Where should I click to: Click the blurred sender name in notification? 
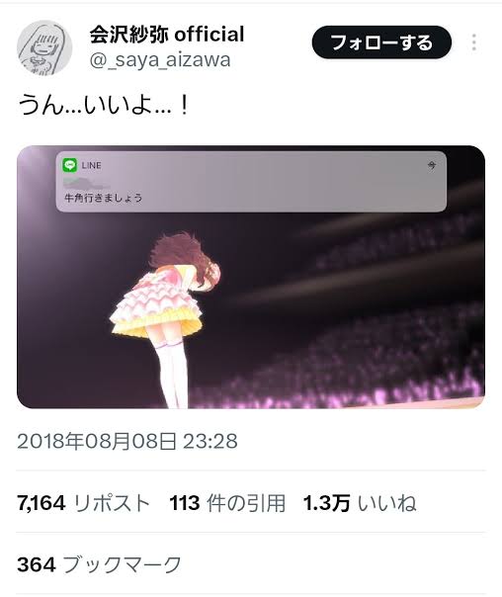click(87, 183)
